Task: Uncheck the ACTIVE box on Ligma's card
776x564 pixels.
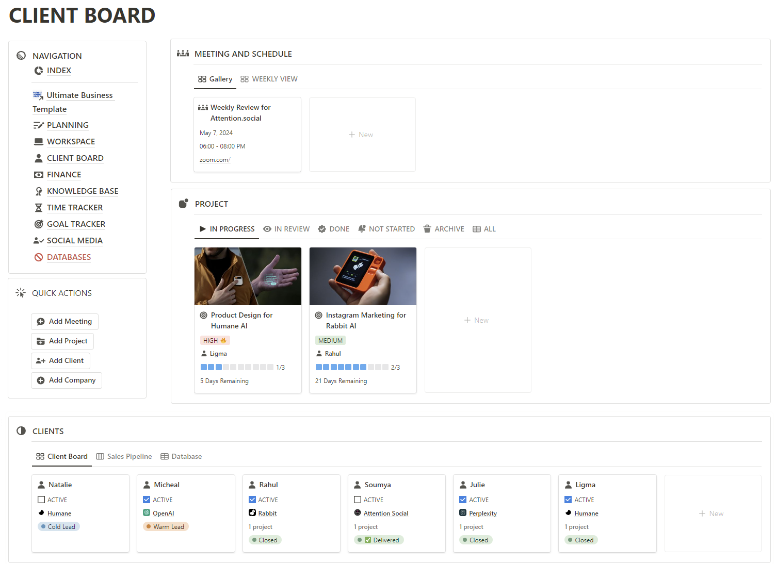Action: pos(568,500)
